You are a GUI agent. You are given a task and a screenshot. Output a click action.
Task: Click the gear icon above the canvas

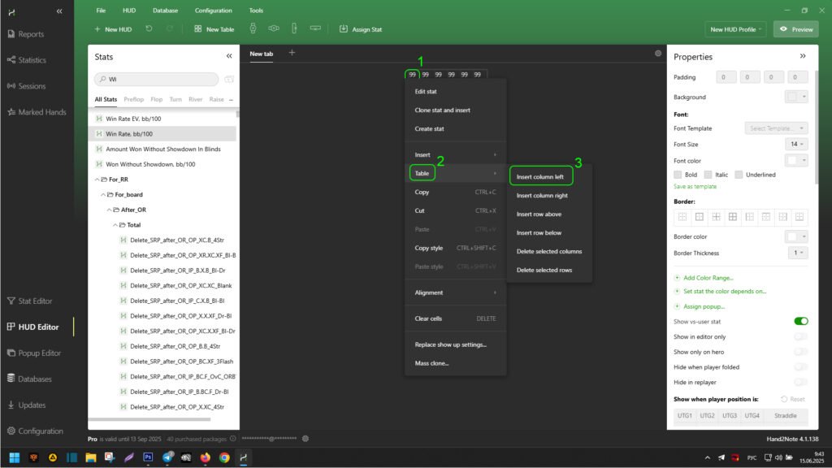click(658, 54)
